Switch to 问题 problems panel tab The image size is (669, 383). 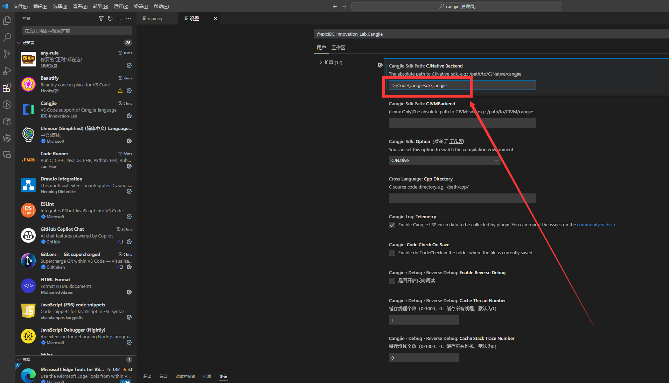[207, 376]
